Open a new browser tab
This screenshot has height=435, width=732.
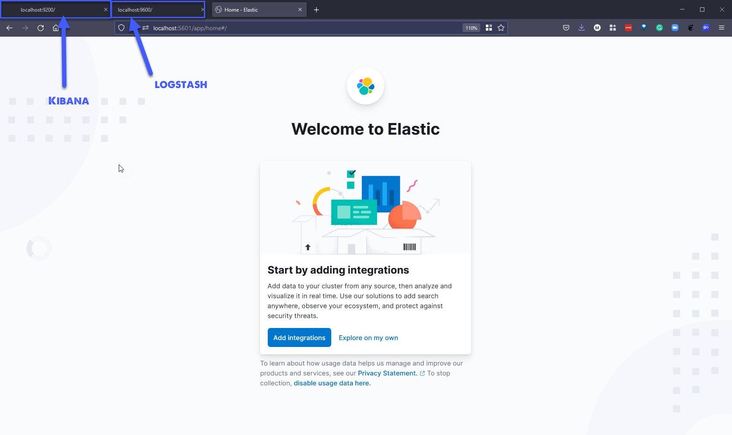[316, 10]
